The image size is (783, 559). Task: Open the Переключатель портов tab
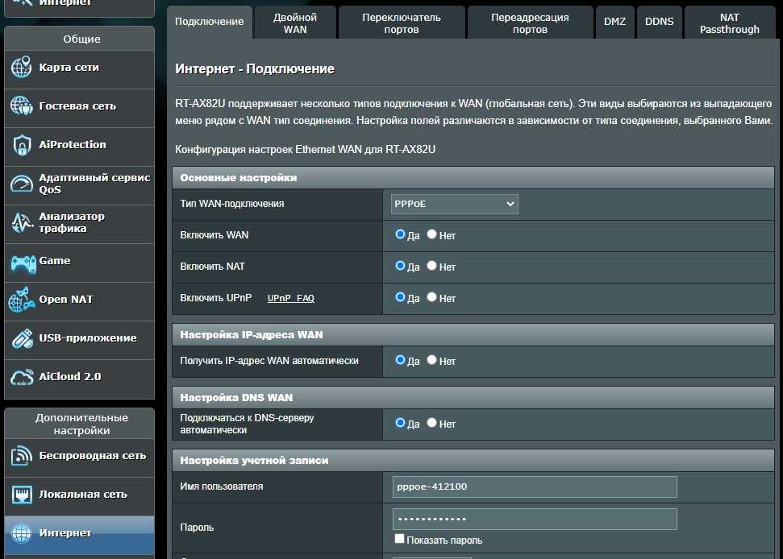(x=402, y=23)
